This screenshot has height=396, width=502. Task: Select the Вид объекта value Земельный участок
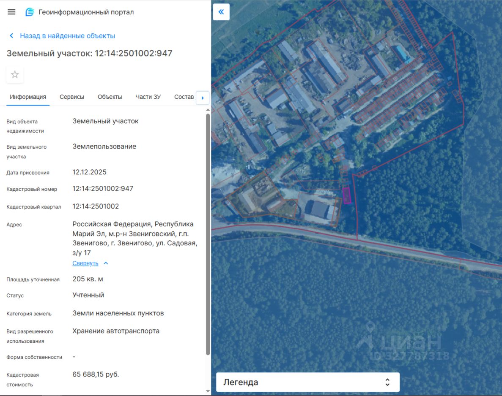(105, 121)
